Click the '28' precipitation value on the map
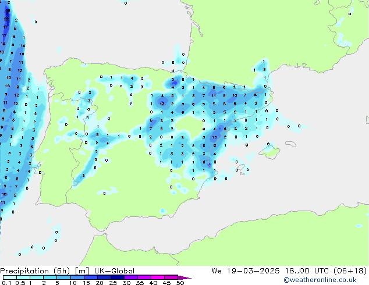This screenshot has width=369, height=285. pyautogui.click(x=8, y=10)
